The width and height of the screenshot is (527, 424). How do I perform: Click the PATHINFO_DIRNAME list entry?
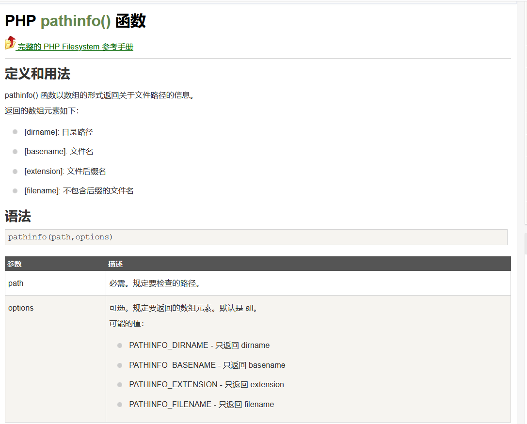(199, 345)
